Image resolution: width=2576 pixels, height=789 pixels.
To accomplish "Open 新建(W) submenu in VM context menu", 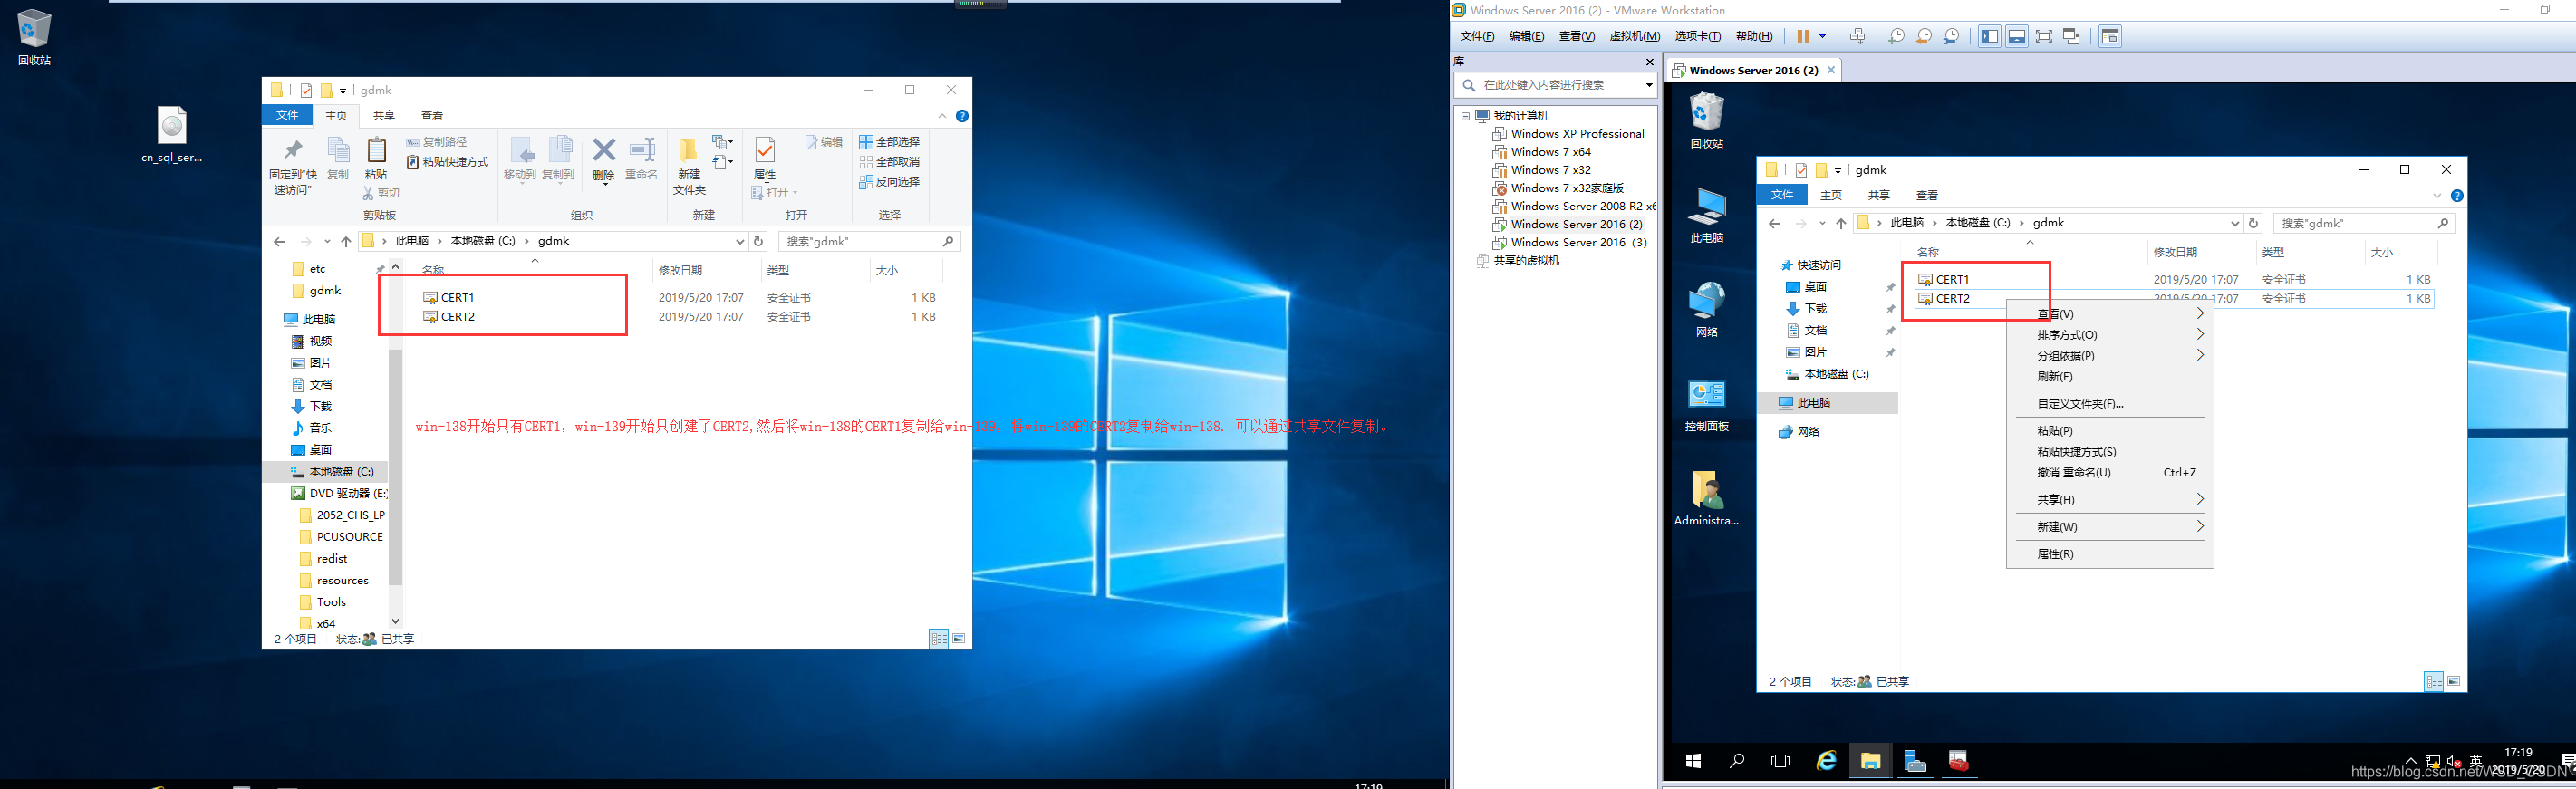I will point(2110,526).
